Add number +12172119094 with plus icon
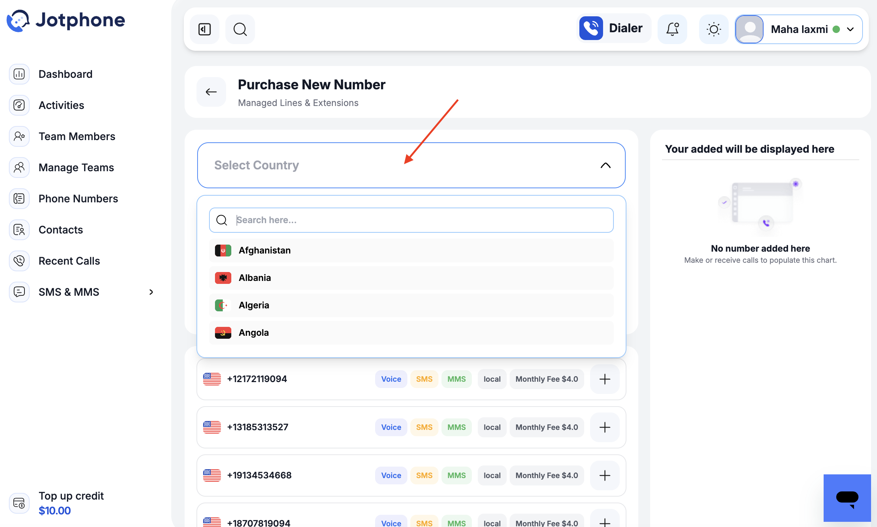The width and height of the screenshot is (877, 527). (605, 379)
